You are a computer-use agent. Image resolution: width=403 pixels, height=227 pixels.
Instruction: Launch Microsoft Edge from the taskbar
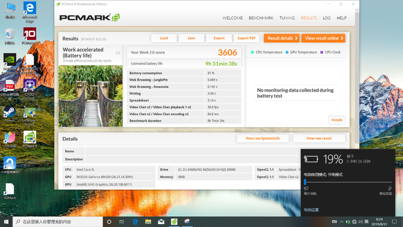point(135,222)
